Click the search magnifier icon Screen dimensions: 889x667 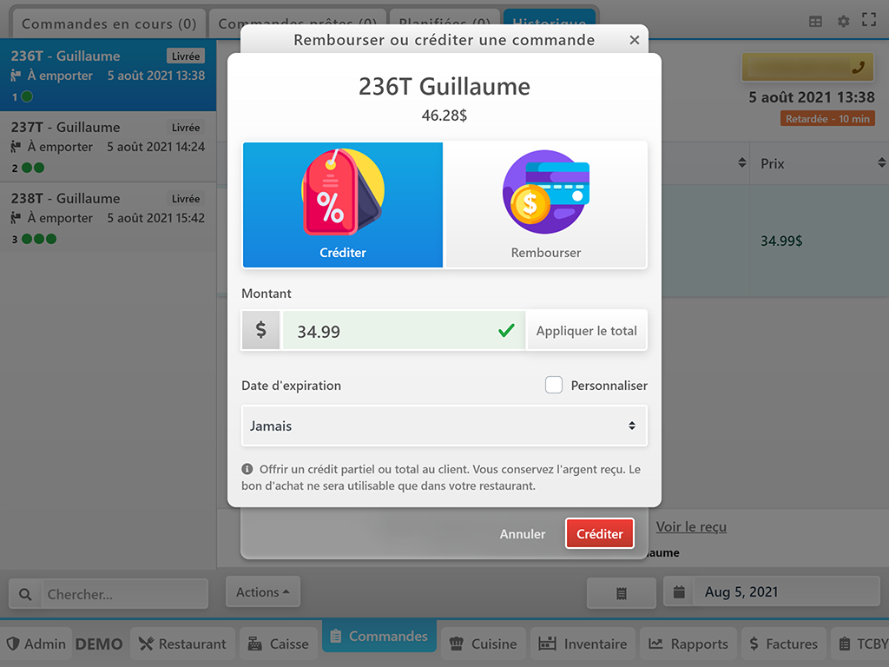[25, 594]
